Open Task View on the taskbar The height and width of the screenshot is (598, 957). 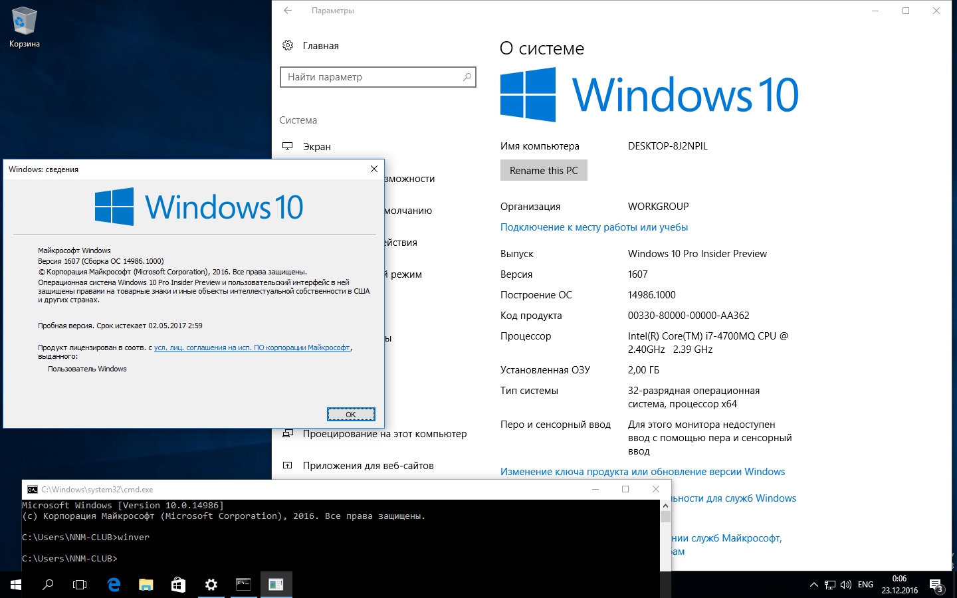[x=80, y=585]
